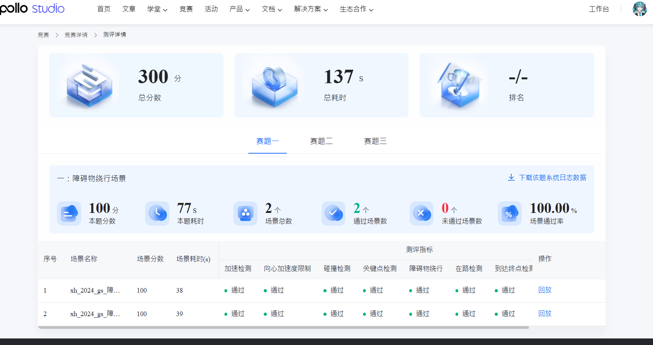Click the user avatar icon
The height and width of the screenshot is (345, 653).
[640, 9]
